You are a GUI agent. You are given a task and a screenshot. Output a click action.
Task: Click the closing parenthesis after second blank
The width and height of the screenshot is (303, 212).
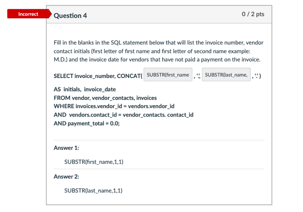pyautogui.click(x=260, y=76)
